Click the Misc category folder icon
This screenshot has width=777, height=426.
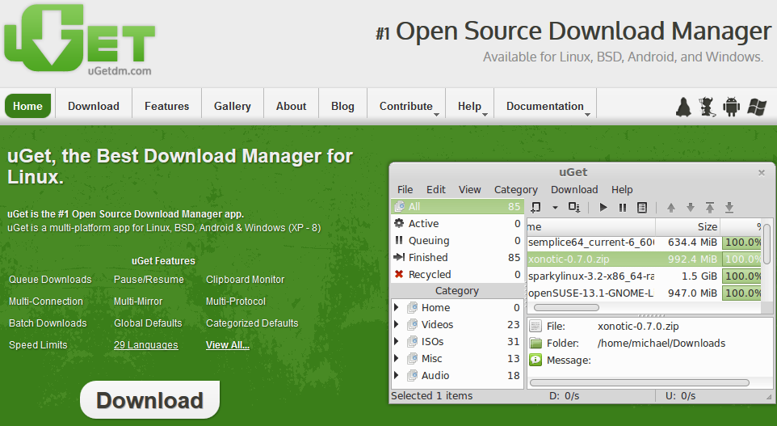[412, 359]
